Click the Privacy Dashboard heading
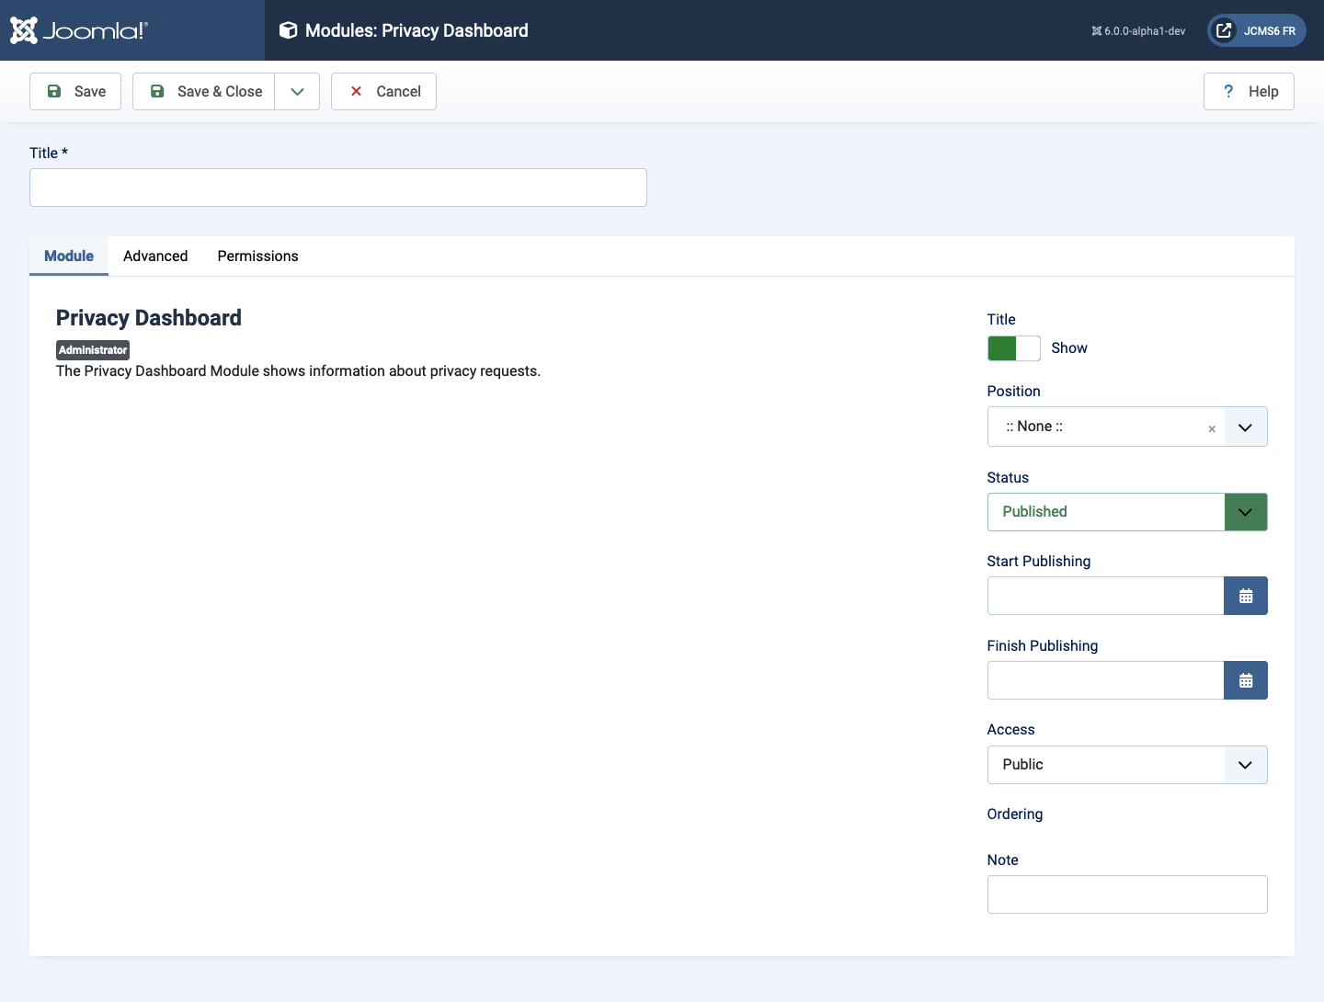 tap(149, 318)
